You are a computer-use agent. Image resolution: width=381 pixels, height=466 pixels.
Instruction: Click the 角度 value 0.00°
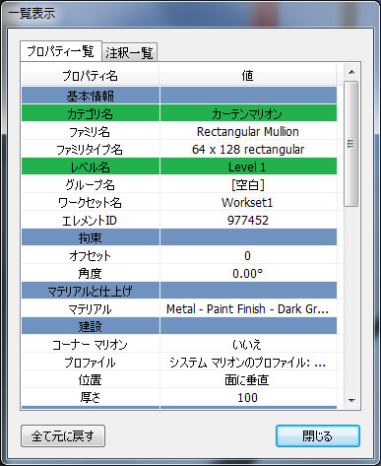248,273
